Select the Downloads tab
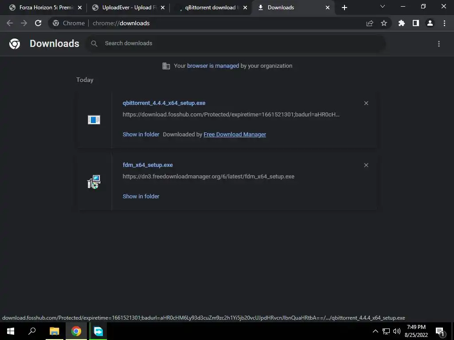 [x=293, y=8]
